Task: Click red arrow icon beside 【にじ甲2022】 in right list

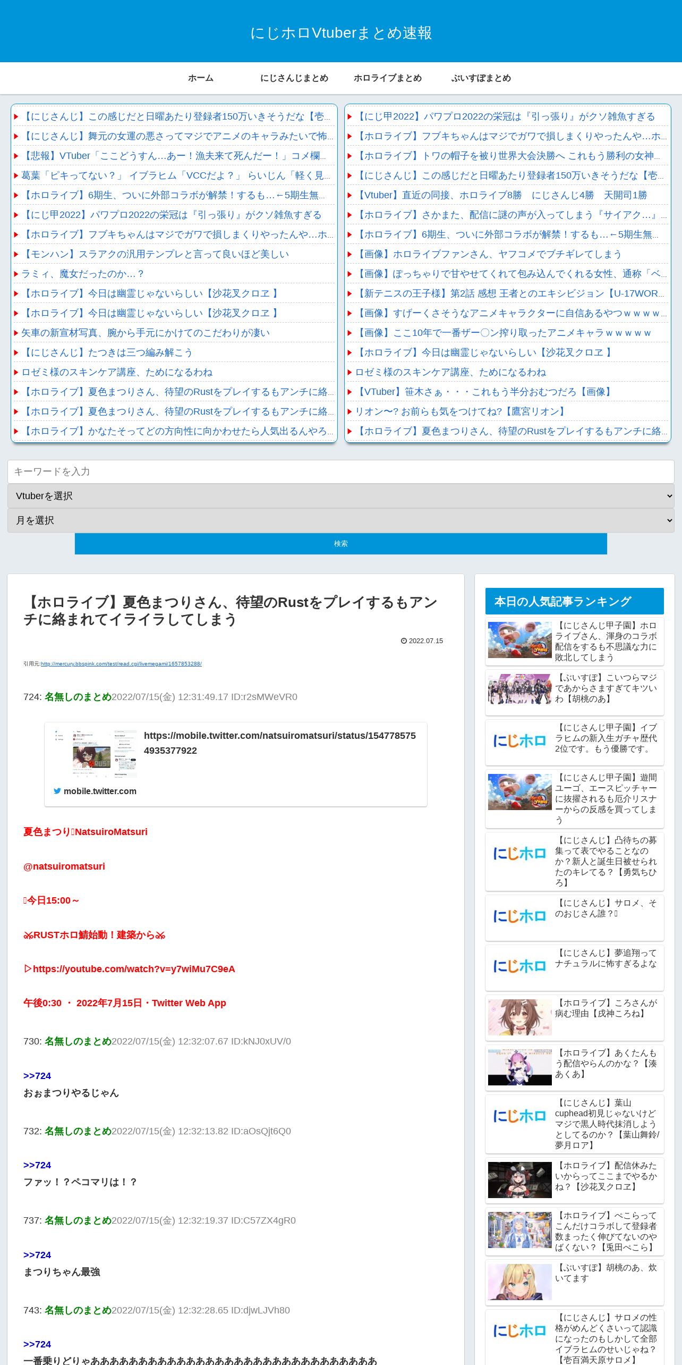Action: [349, 116]
